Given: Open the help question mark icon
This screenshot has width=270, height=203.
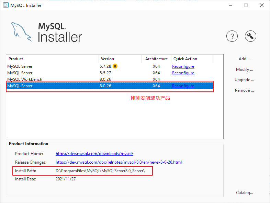Looking at the screenshot, I should (x=232, y=36).
